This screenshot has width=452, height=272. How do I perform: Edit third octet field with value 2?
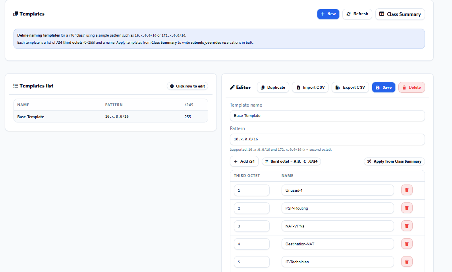(252, 208)
